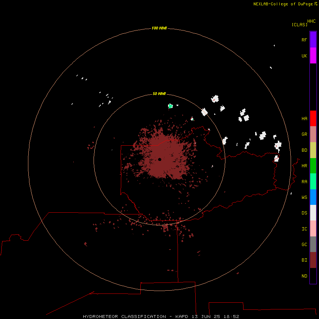Click the "BD" legend label

click(x=304, y=150)
